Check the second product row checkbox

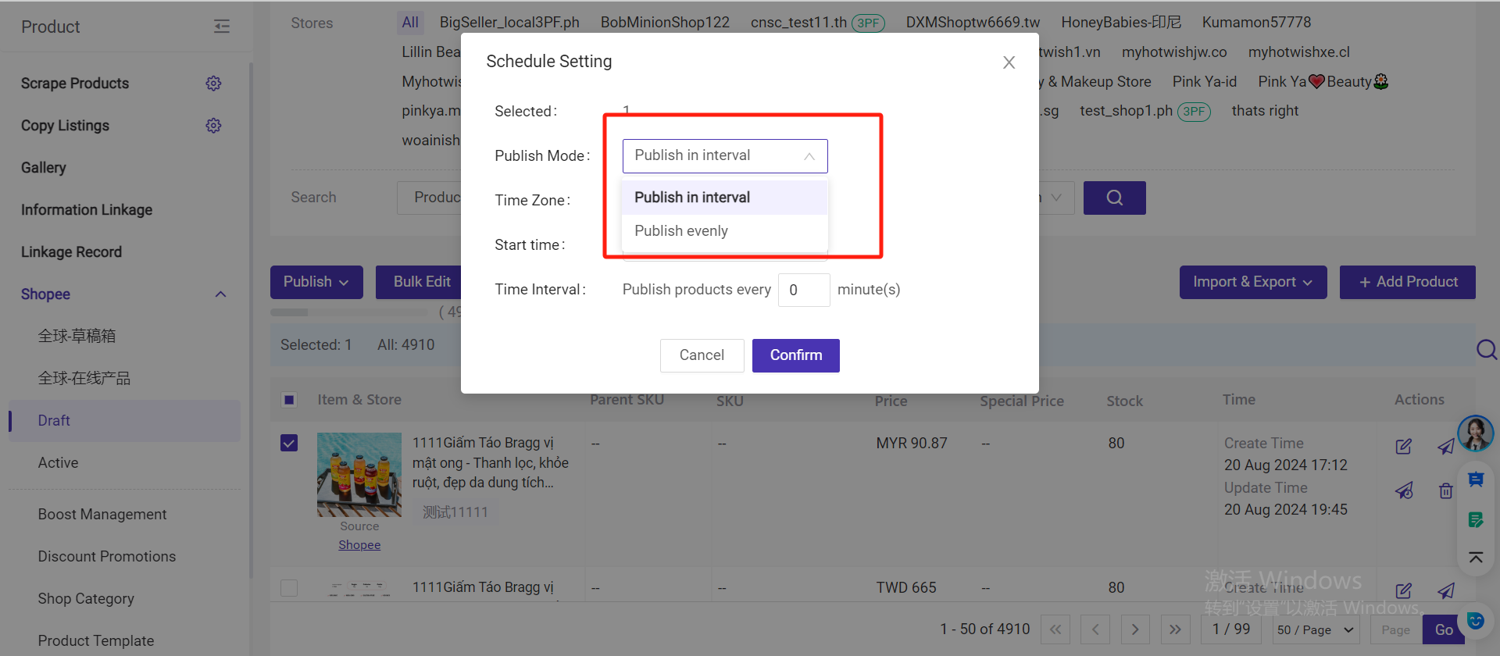[x=289, y=587]
